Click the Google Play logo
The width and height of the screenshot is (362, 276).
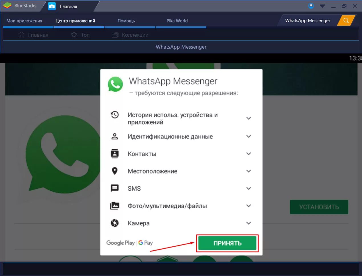[x=120, y=243]
